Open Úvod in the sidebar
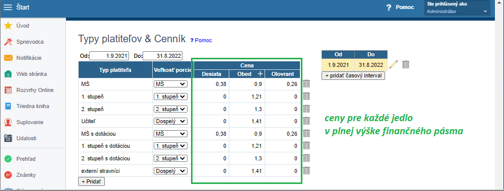The image size is (504, 191). (x=23, y=26)
